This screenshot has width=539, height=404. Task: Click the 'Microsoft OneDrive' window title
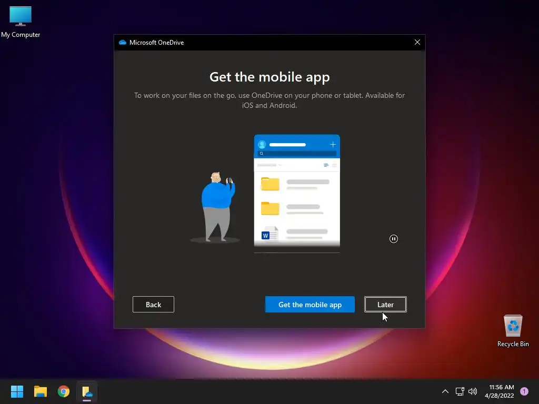(156, 43)
